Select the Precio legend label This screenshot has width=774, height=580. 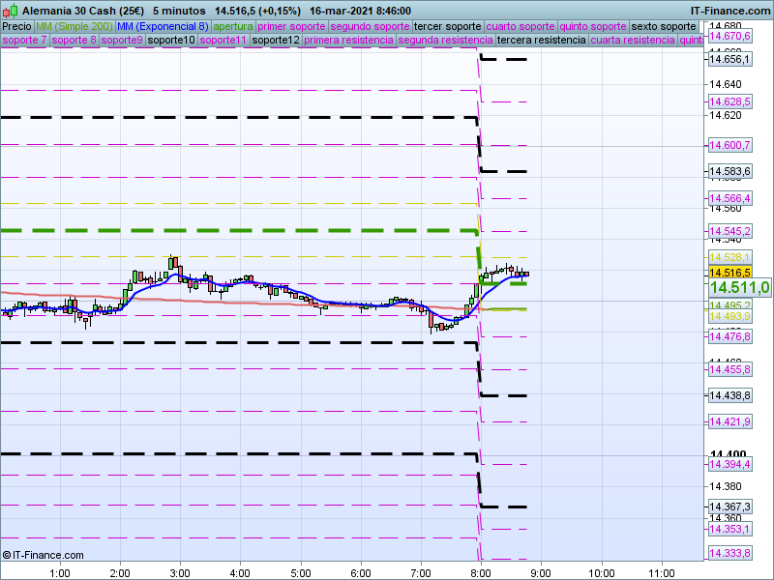pos(16,26)
